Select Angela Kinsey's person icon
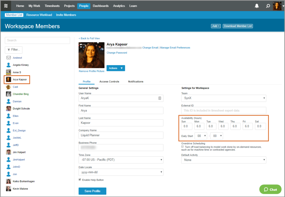 [x=9, y=65]
